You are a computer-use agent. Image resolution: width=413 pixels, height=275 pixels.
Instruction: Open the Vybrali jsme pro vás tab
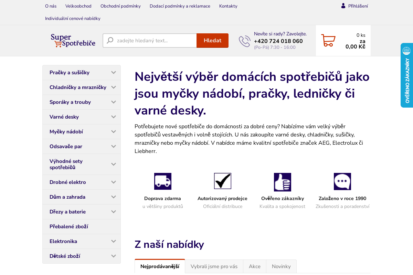(x=214, y=266)
